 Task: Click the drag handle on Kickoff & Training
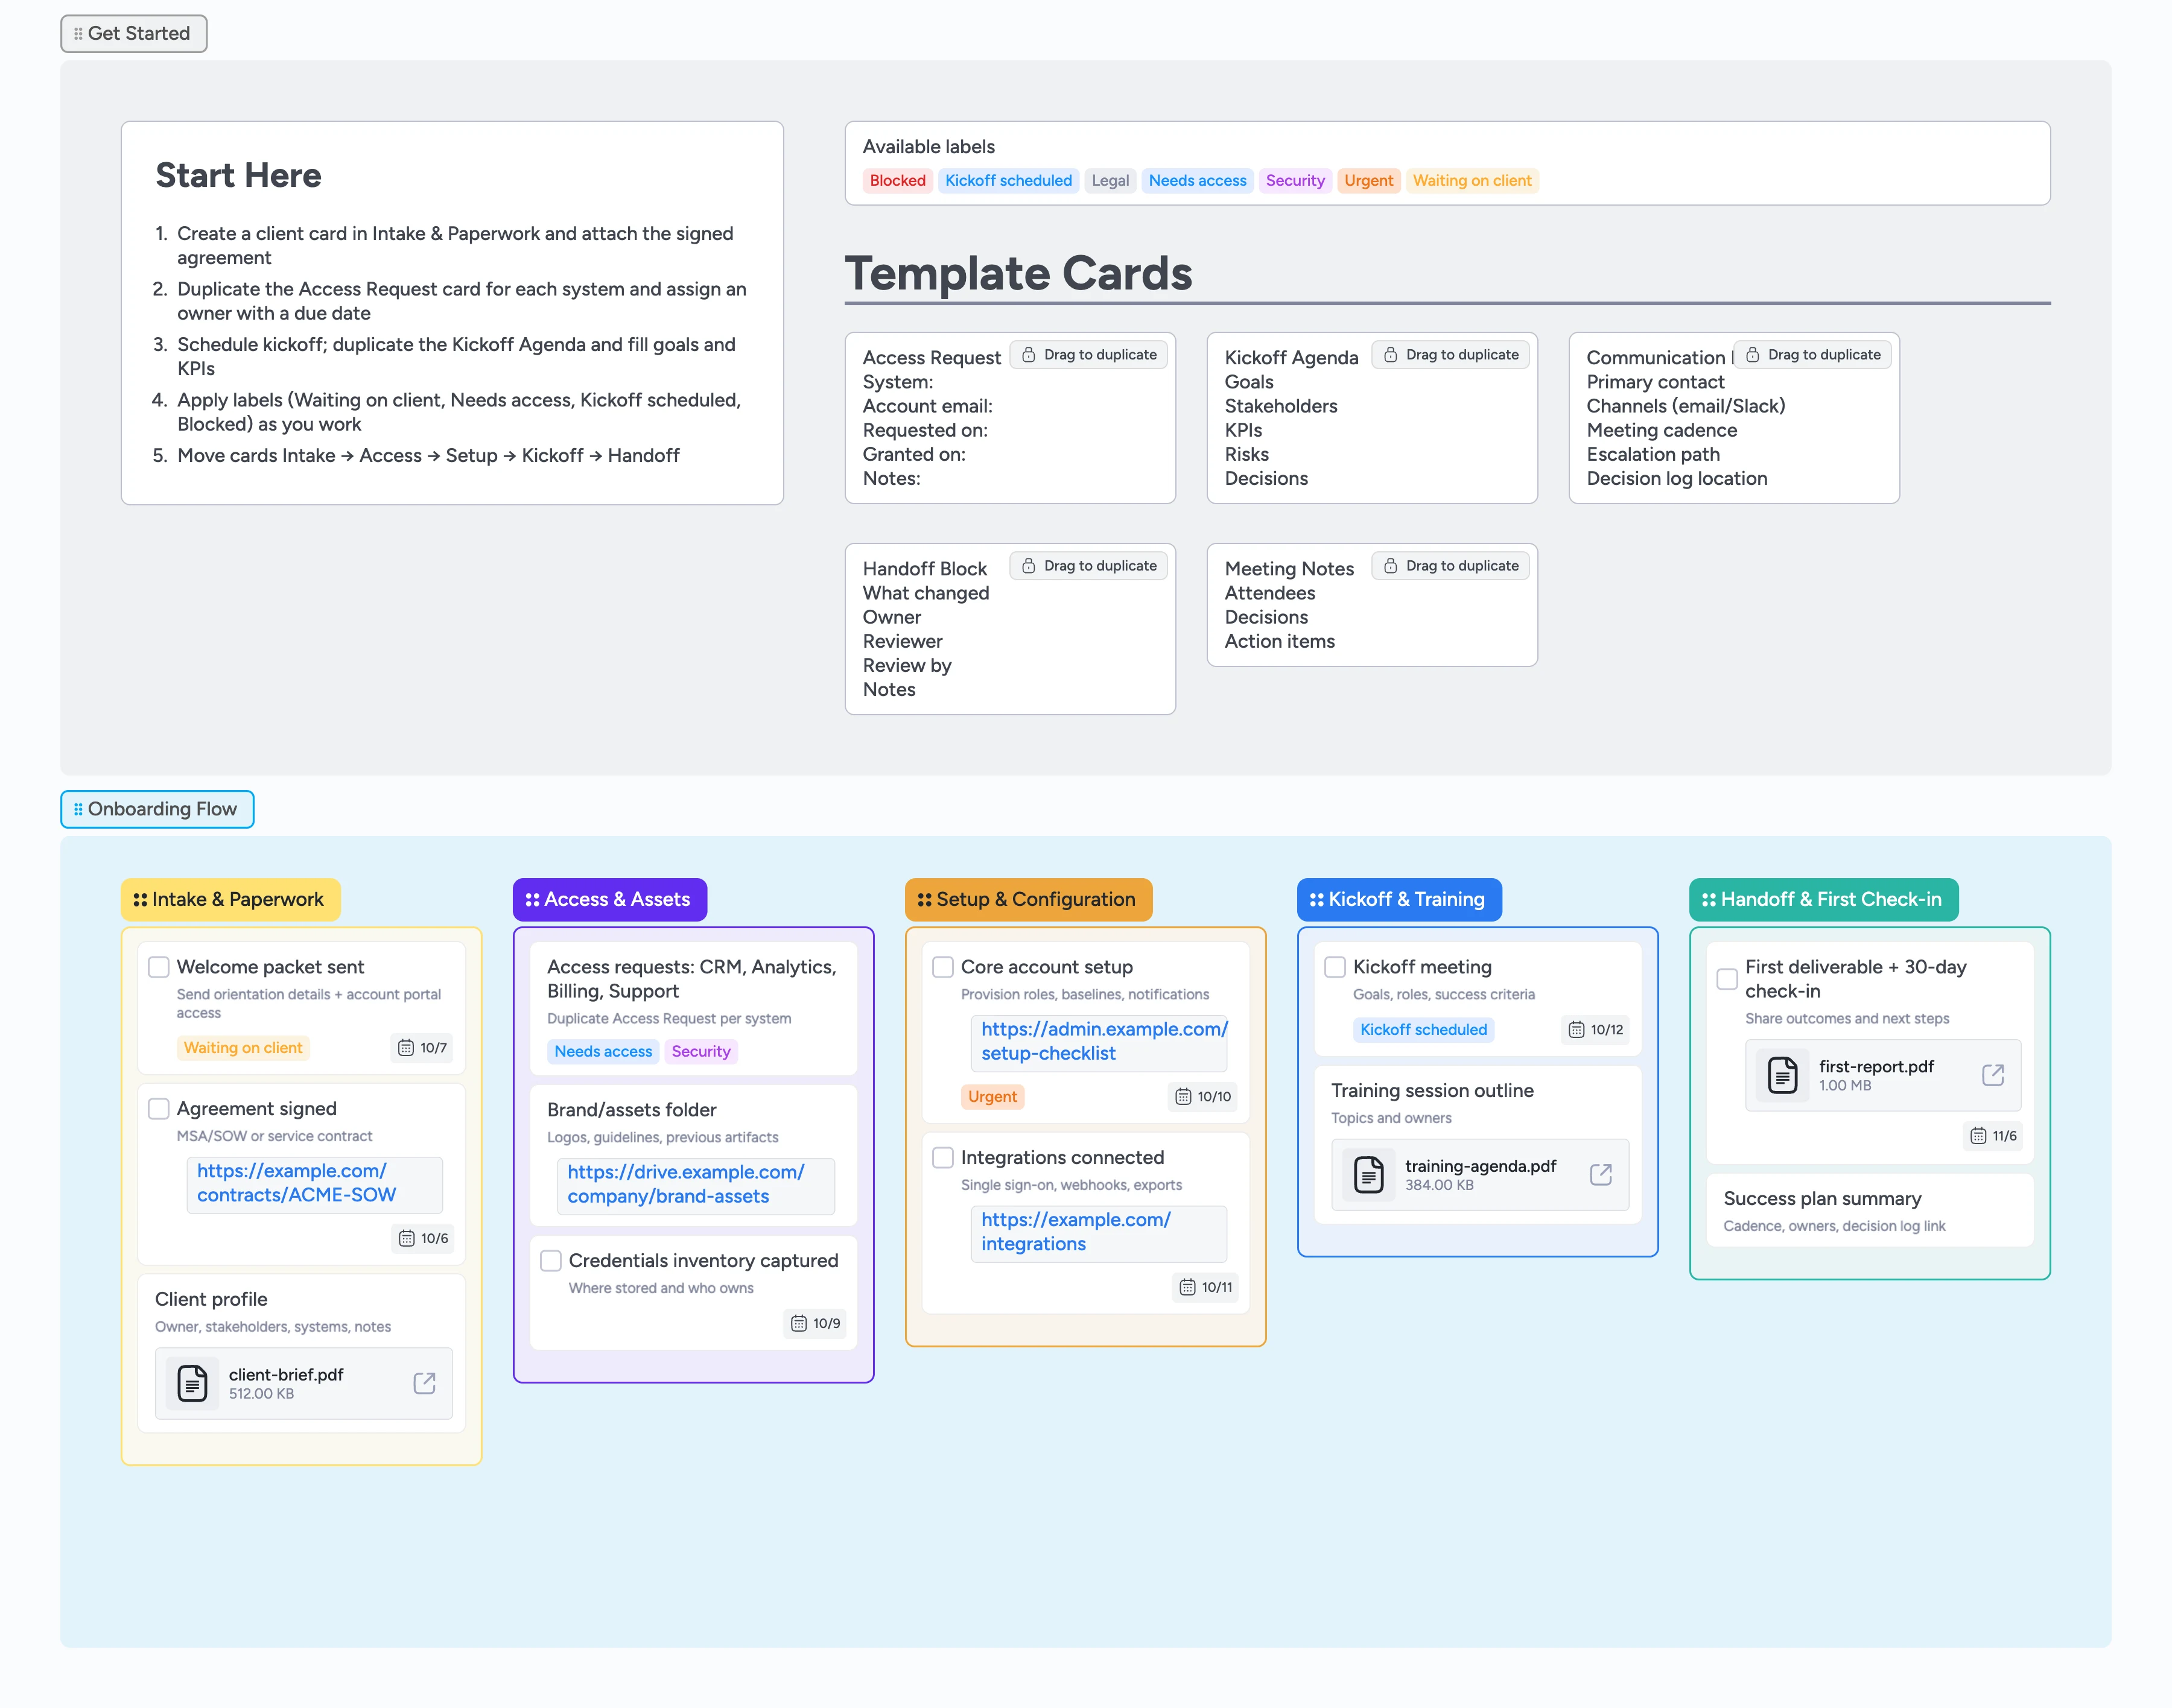pos(1316,900)
